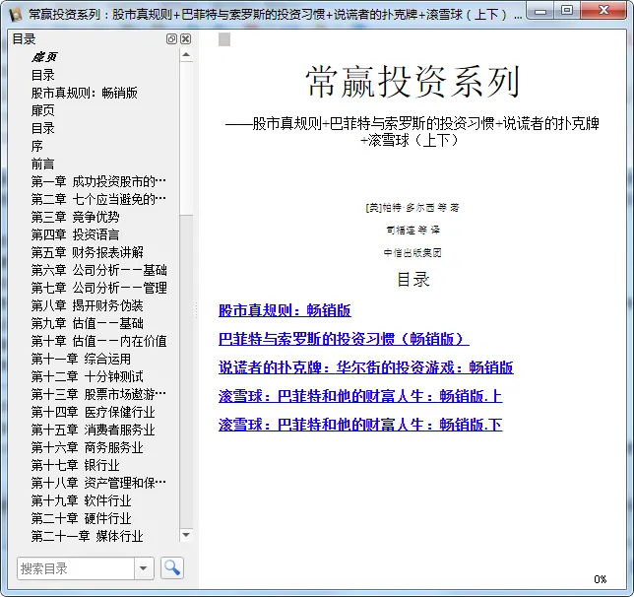634x597 pixels.
Task: Go to 第七章 公司分析——管理
Action: point(99,289)
